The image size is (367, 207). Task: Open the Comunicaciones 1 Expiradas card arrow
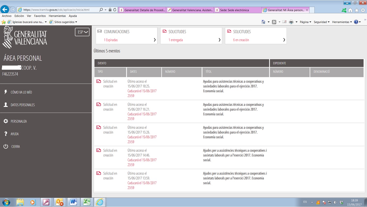point(155,40)
